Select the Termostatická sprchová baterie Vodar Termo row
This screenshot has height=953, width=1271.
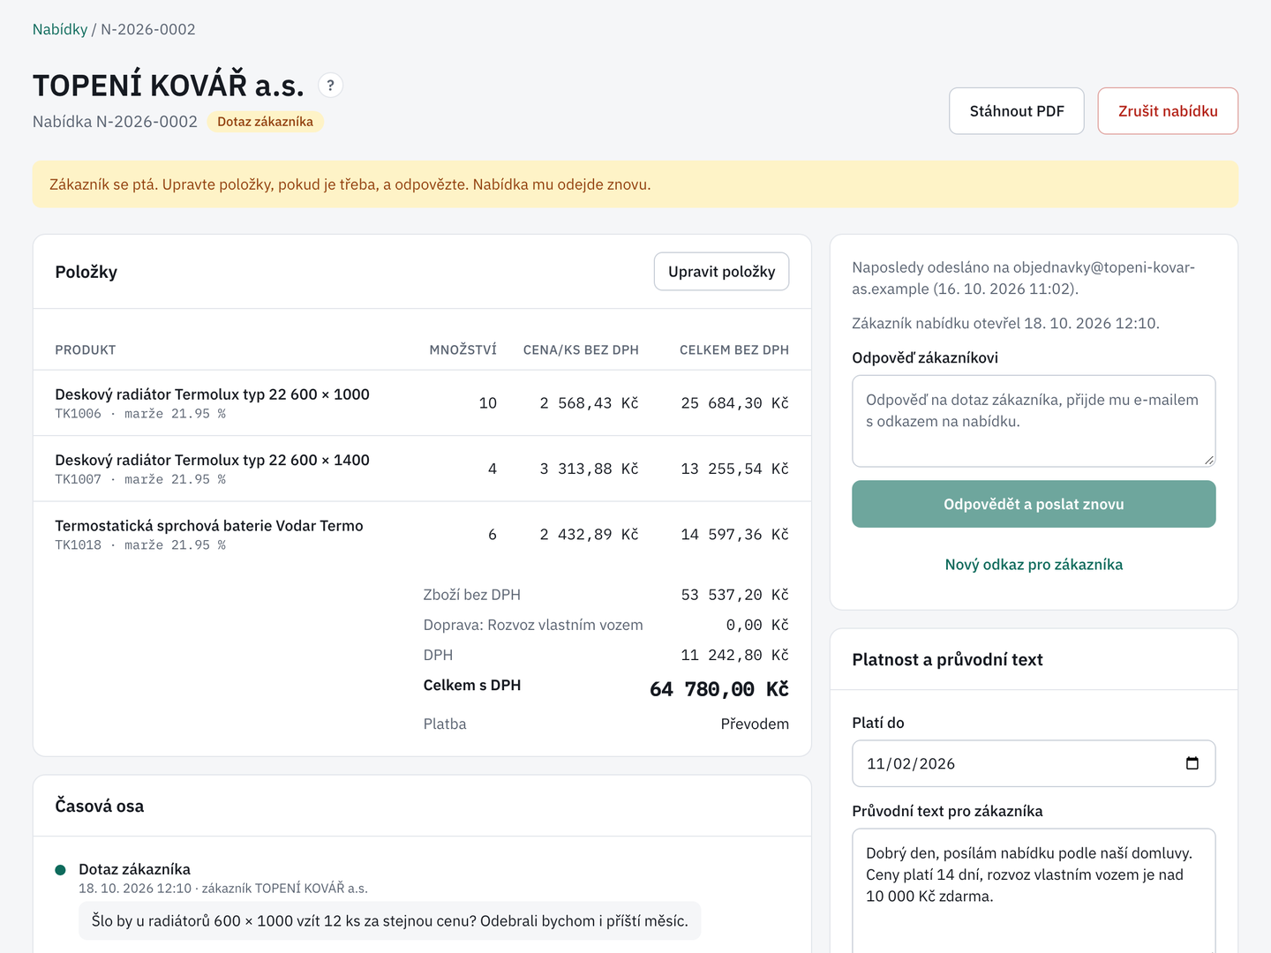(422, 535)
